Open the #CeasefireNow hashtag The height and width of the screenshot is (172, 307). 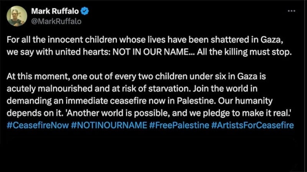click(x=38, y=125)
